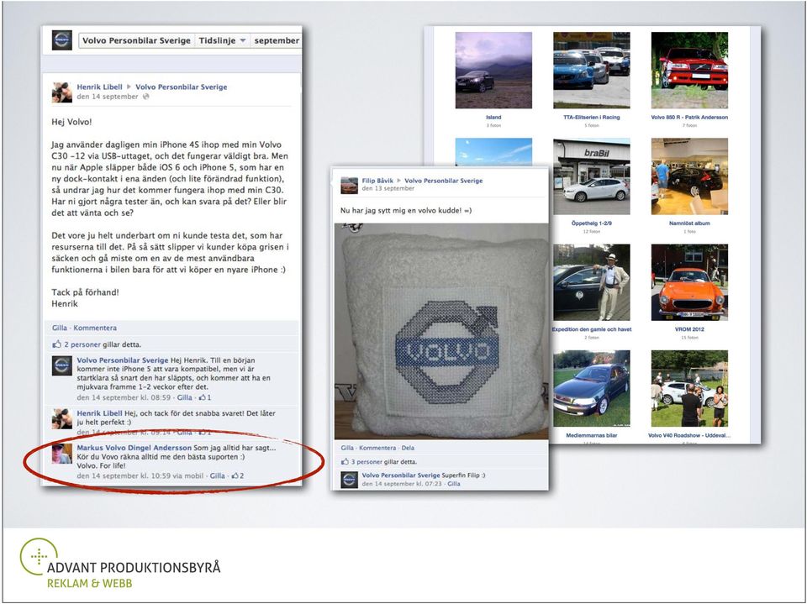This screenshot has height=604, width=807.
Task: Click Volvo 850 R - Patrik Andersson title
Action: (689, 118)
